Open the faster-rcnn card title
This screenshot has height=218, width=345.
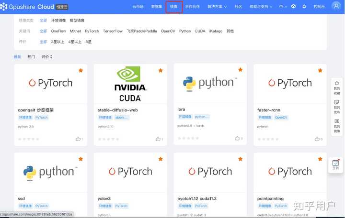[x=269, y=110]
